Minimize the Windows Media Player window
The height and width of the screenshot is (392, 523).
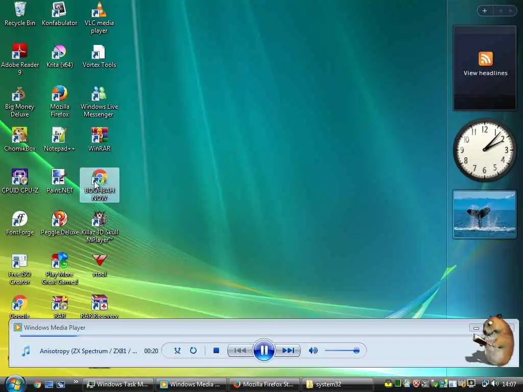coord(476,328)
